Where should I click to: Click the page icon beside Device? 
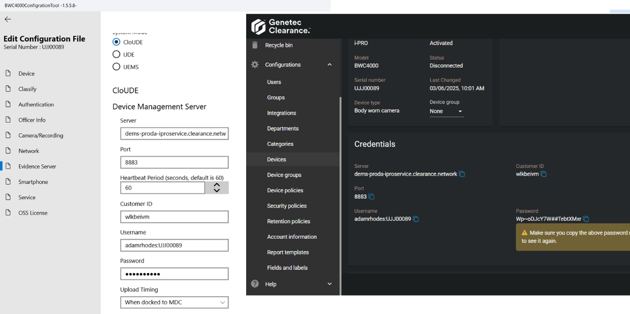pyautogui.click(x=8, y=73)
